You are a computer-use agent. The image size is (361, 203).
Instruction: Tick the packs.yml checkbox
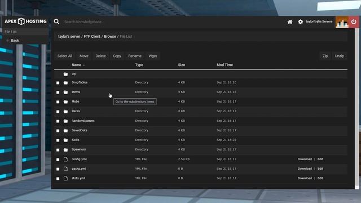click(58, 169)
